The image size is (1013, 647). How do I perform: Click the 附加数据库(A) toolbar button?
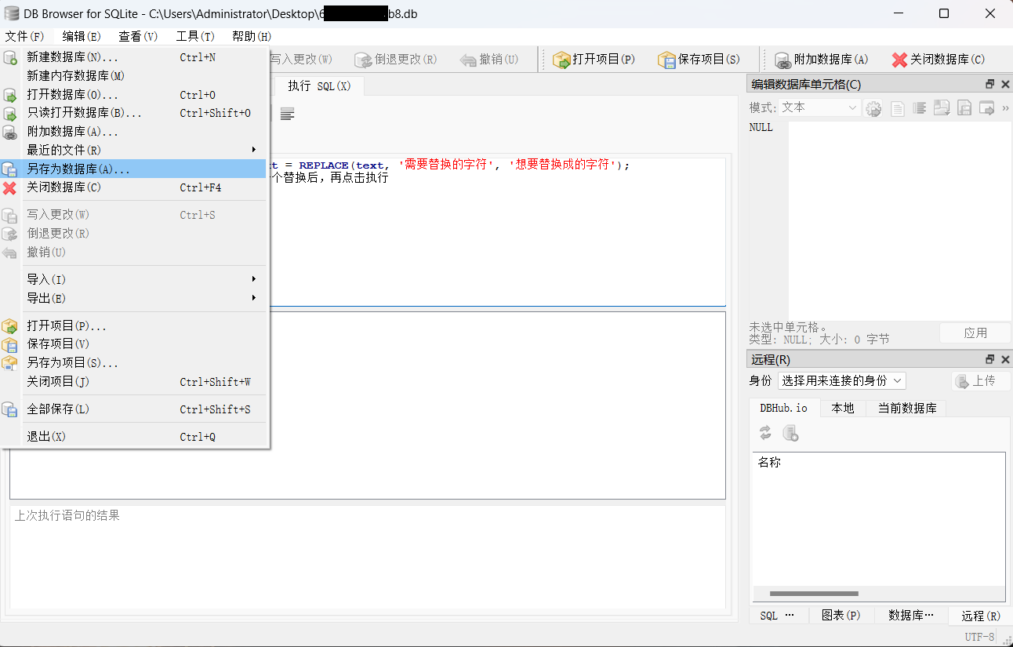(x=821, y=60)
